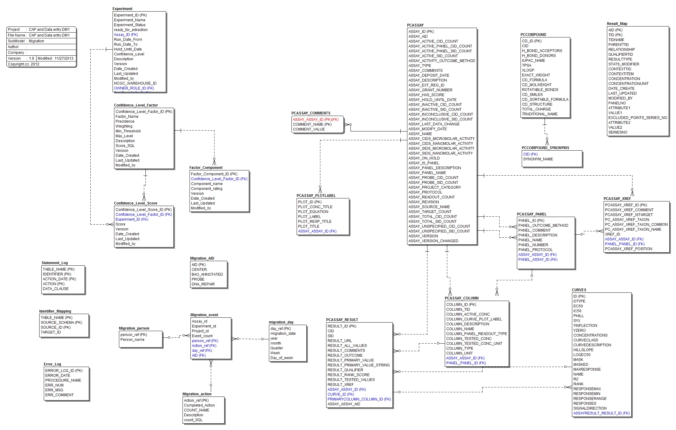The width and height of the screenshot is (676, 430).
Task: Click the Experiment table title
Action: 123,9
